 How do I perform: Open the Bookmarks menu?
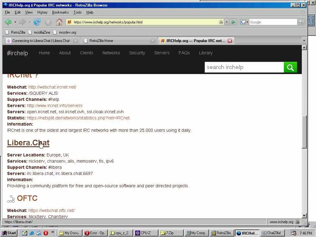pos(60,12)
